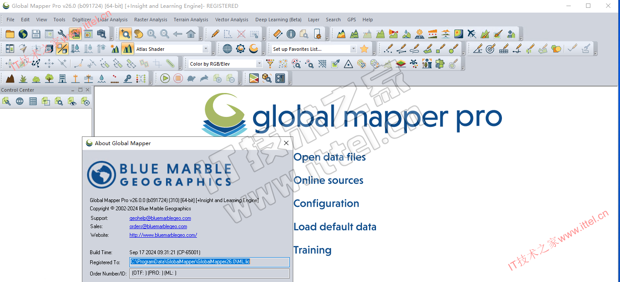Screen dimensions: 620x282
Task: Click the close-layer X icon in Control Center
Action: [85, 101]
